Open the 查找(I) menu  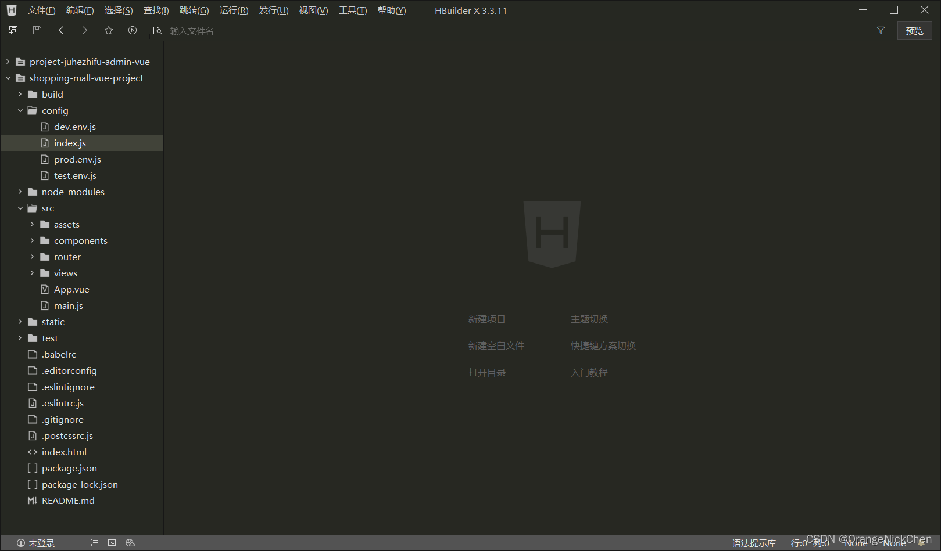156,10
